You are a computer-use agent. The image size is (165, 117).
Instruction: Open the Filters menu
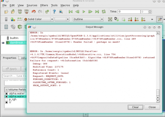pyautogui.click(x=44, y=5)
